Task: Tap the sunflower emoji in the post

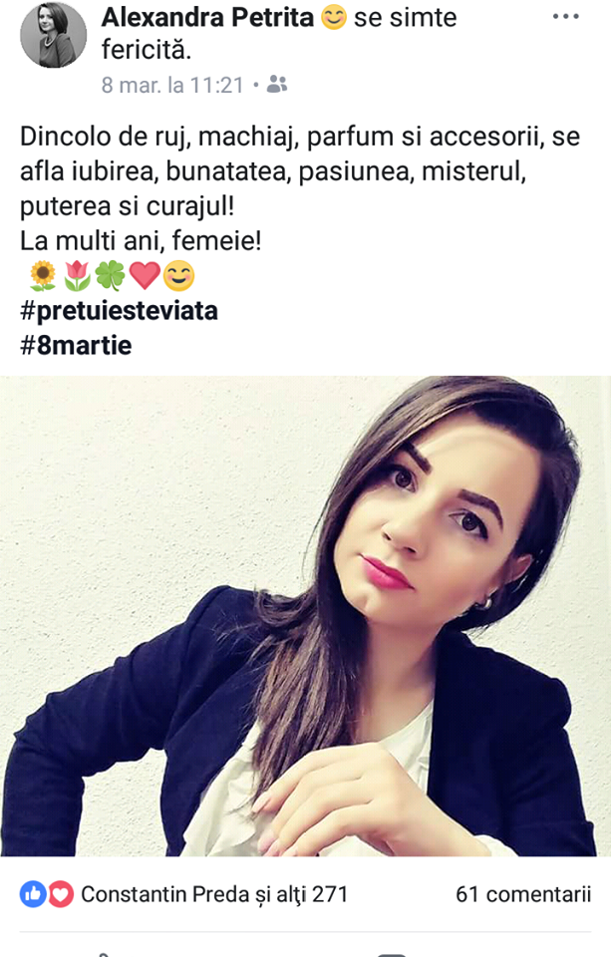Action: (43, 276)
